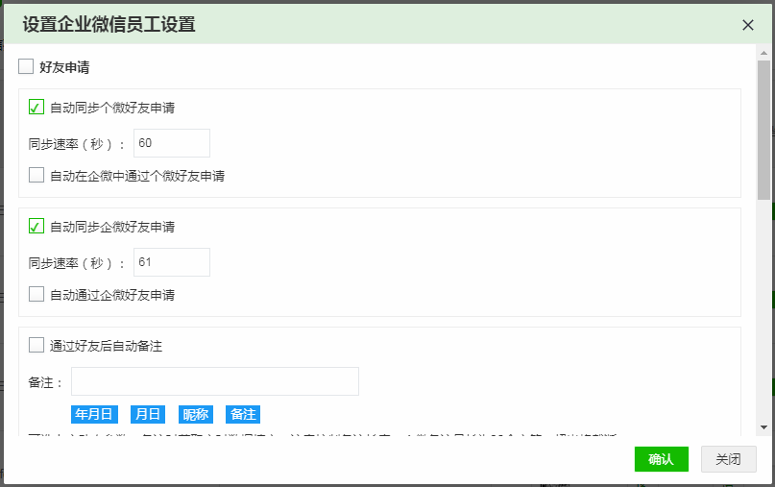Close the dialog with the X icon
Image resolution: width=775 pixels, height=487 pixels.
(x=748, y=25)
